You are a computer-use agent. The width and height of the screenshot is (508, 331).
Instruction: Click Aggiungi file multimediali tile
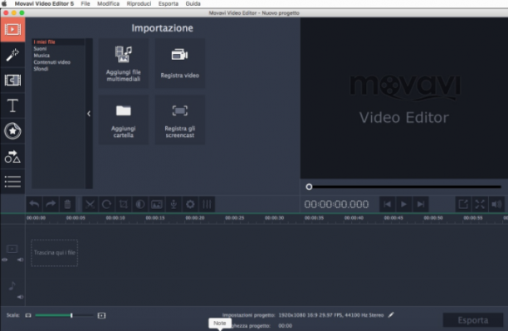(x=124, y=64)
